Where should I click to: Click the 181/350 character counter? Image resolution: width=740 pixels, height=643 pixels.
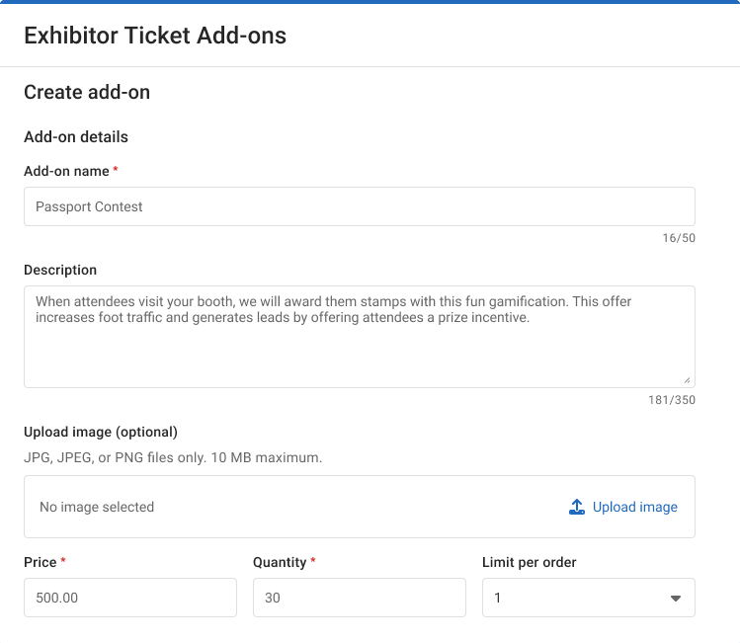(x=672, y=400)
